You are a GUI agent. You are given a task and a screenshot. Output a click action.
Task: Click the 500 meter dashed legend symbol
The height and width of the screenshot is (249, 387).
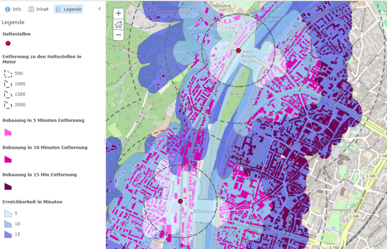[x=8, y=73]
